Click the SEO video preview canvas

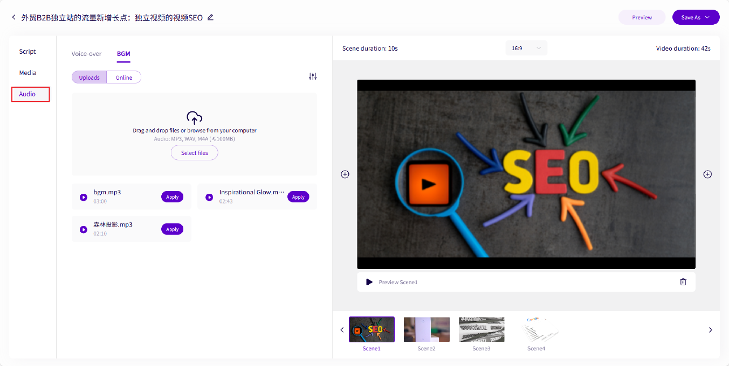pos(526,174)
